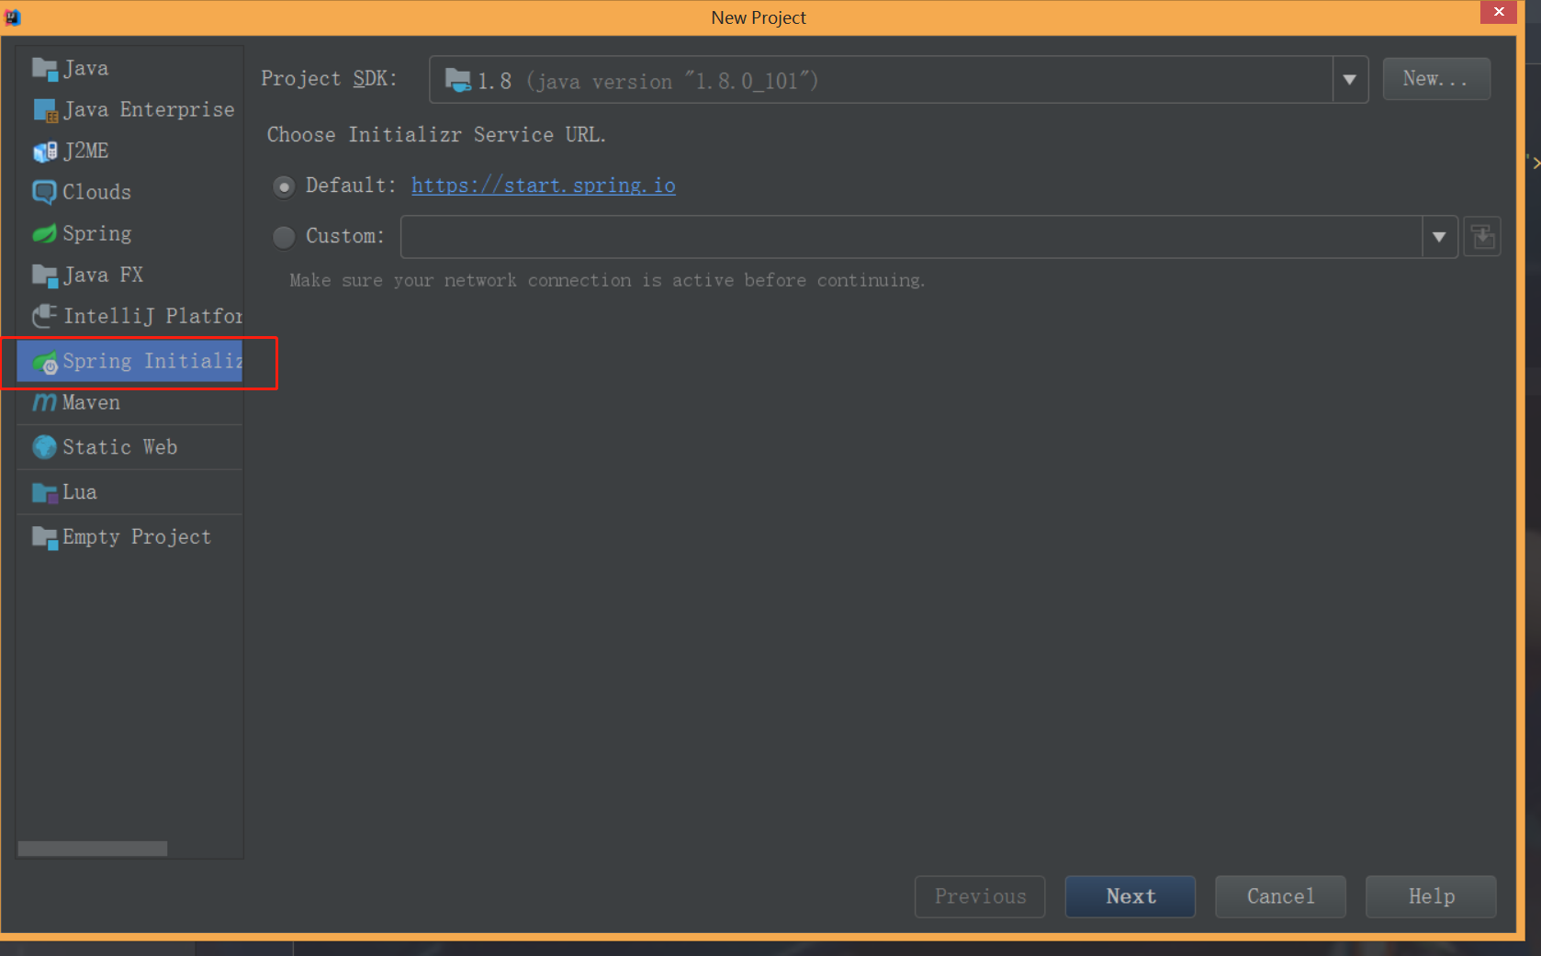Pick the Spring project type
The width and height of the screenshot is (1541, 956).
pos(129,233)
